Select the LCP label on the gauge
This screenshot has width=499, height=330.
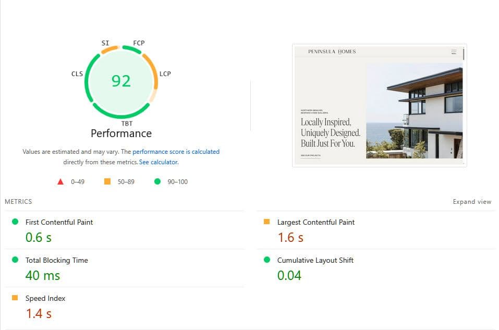tap(165, 74)
